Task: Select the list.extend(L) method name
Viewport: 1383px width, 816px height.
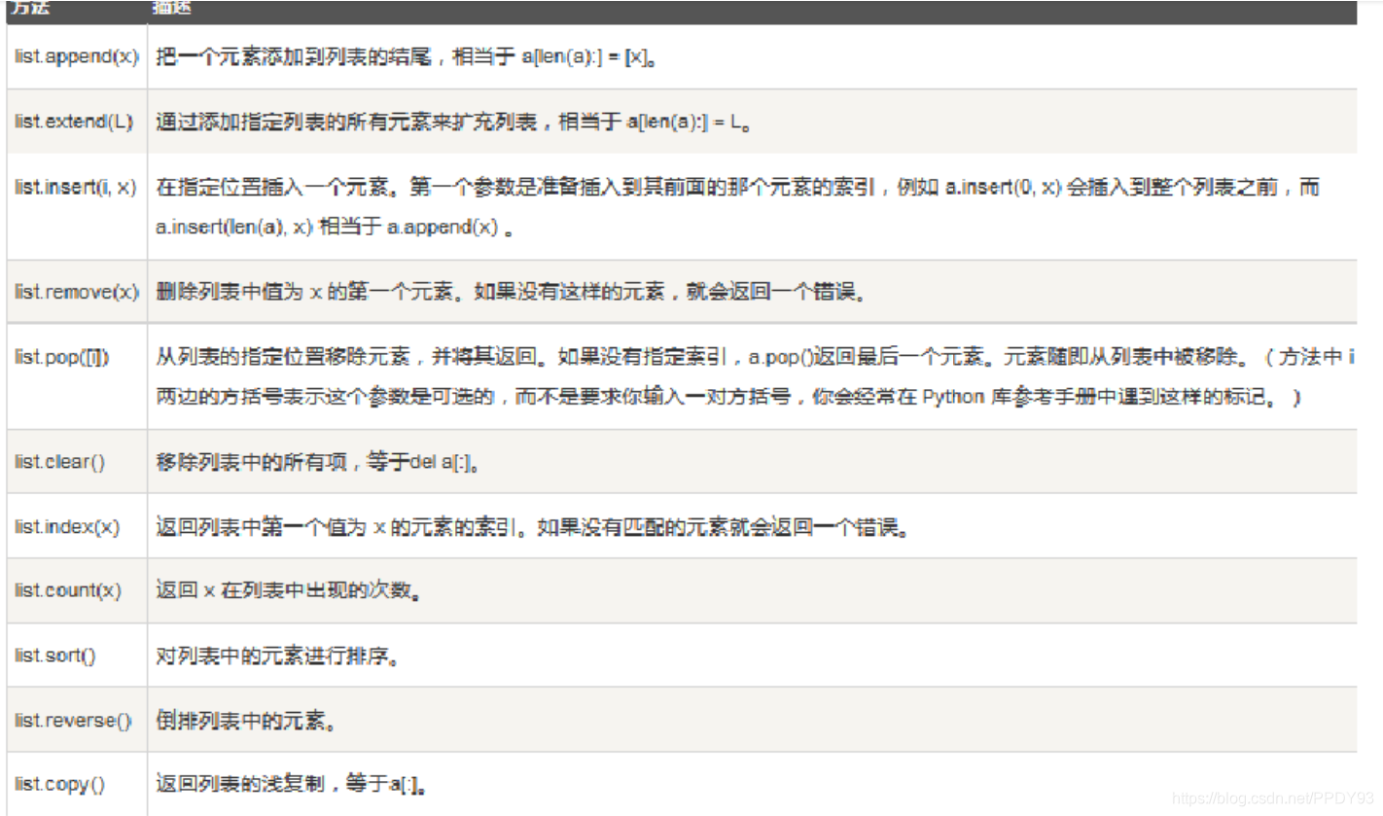Action: tap(74, 122)
